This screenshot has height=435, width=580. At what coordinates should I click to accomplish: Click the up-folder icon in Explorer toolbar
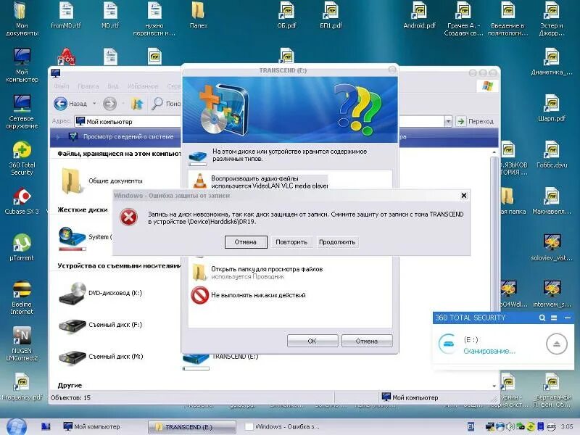pos(137,104)
